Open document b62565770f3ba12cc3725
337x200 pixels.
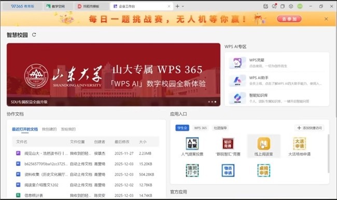click(46, 164)
